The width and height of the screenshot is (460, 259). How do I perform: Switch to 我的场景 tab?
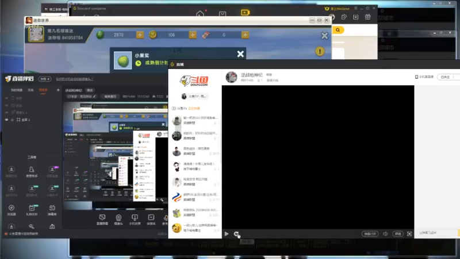(x=17, y=90)
